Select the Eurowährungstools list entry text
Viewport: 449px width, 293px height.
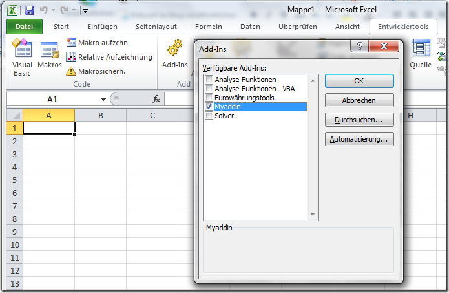tap(244, 98)
